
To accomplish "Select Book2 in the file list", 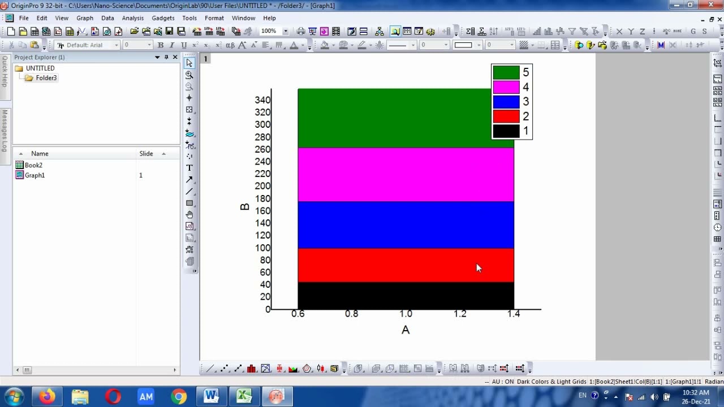I will tap(33, 165).
